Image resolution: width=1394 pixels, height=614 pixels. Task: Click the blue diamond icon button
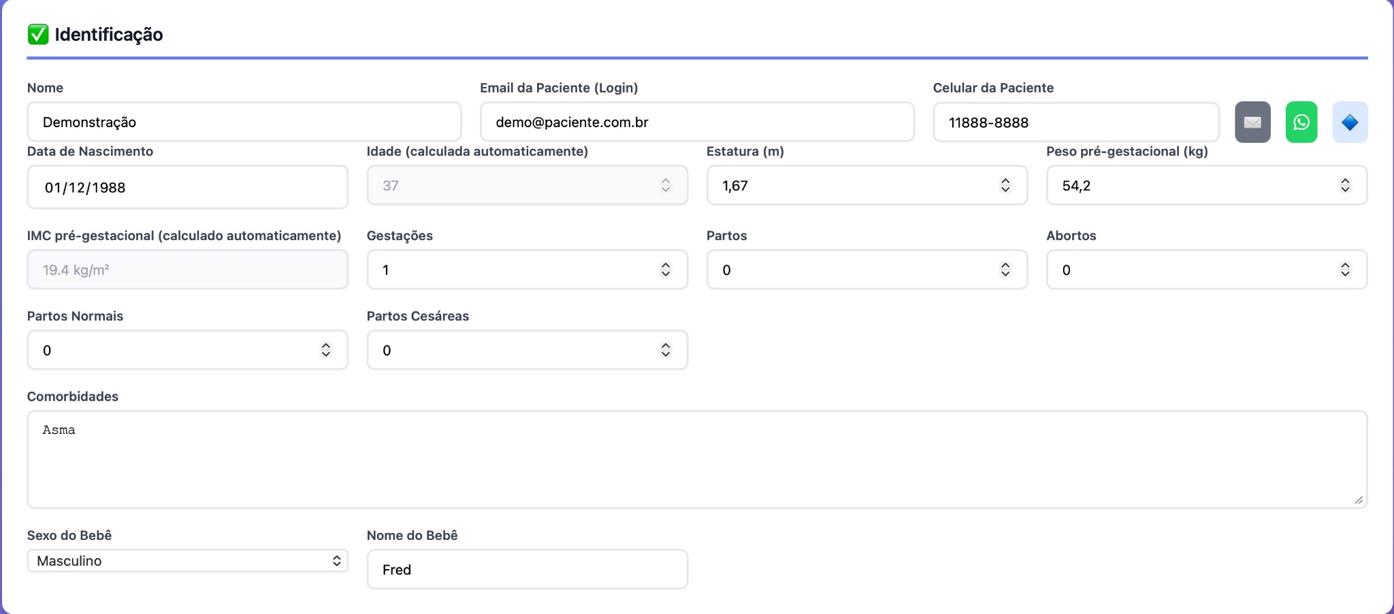pos(1350,122)
